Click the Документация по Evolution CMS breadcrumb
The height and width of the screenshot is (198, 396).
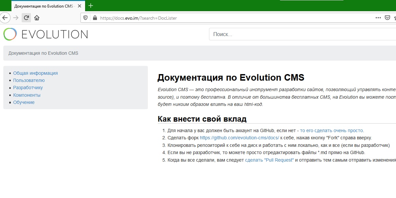(43, 53)
